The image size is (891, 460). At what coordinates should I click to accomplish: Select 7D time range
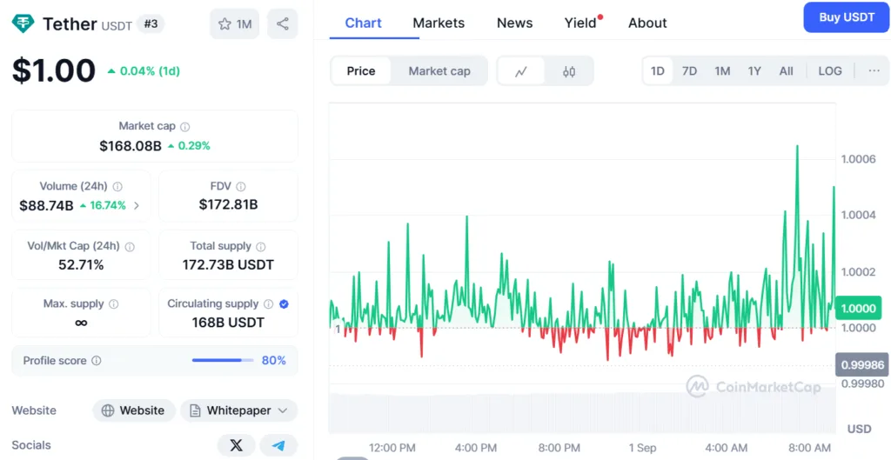tap(689, 71)
